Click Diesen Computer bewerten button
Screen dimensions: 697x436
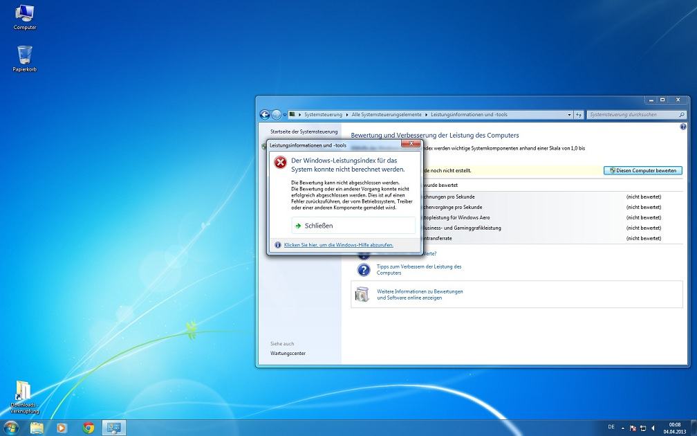tap(643, 170)
